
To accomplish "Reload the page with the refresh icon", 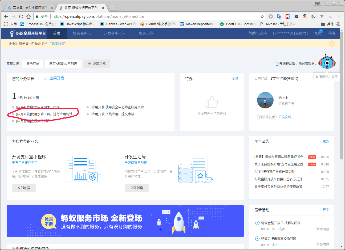I will click(21, 16).
